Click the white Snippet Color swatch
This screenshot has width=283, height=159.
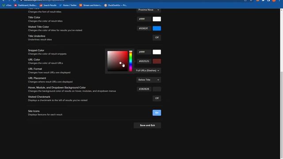pos(157,52)
